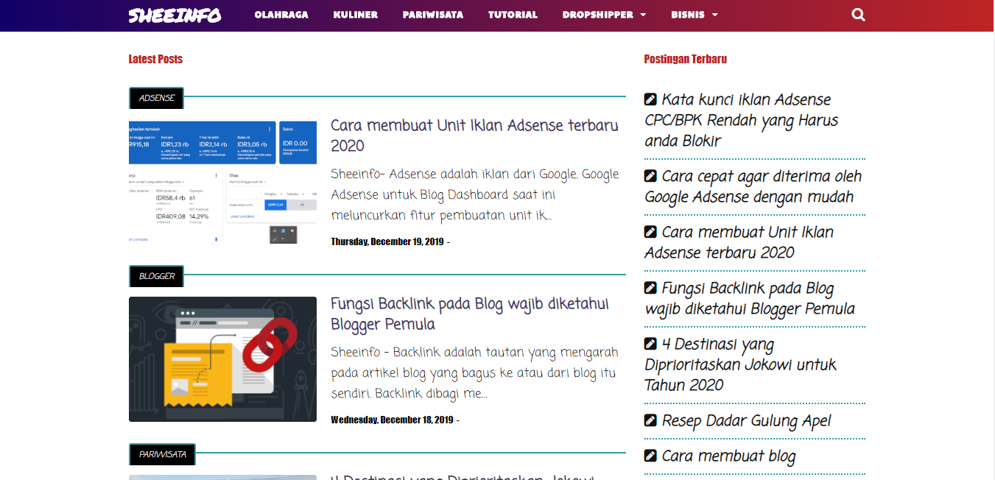Click pencil icon beside Resep Dadar Gulung Apel
The image size is (995, 480).
tap(650, 420)
